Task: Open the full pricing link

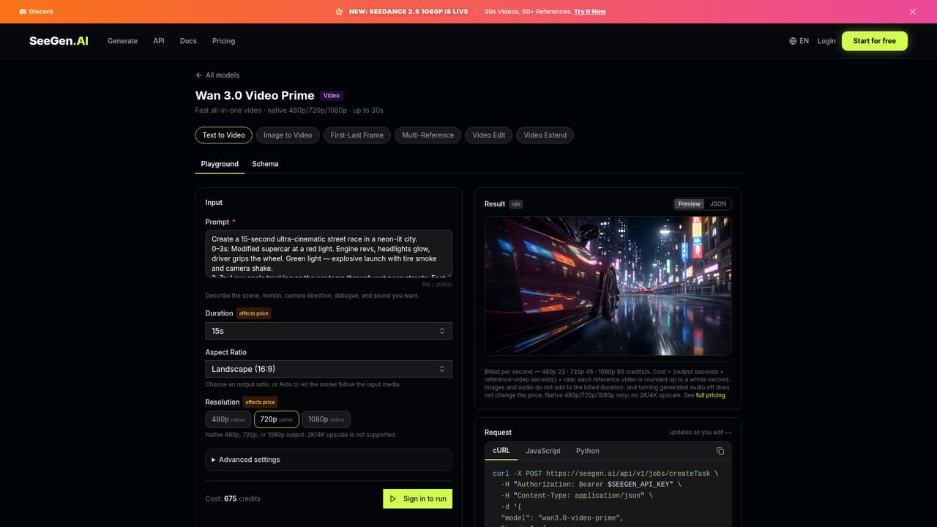Action: click(710, 395)
